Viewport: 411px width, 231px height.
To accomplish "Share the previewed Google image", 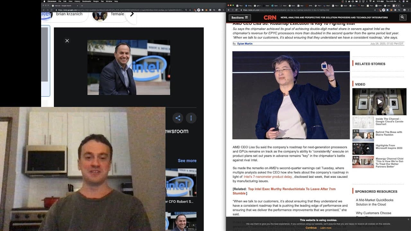I will click(178, 118).
